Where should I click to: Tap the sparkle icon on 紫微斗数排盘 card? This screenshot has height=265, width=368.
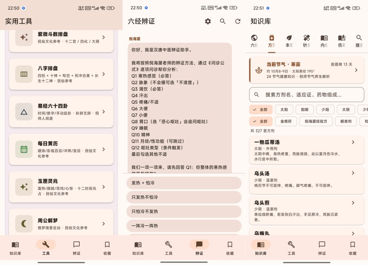[x=24, y=37]
